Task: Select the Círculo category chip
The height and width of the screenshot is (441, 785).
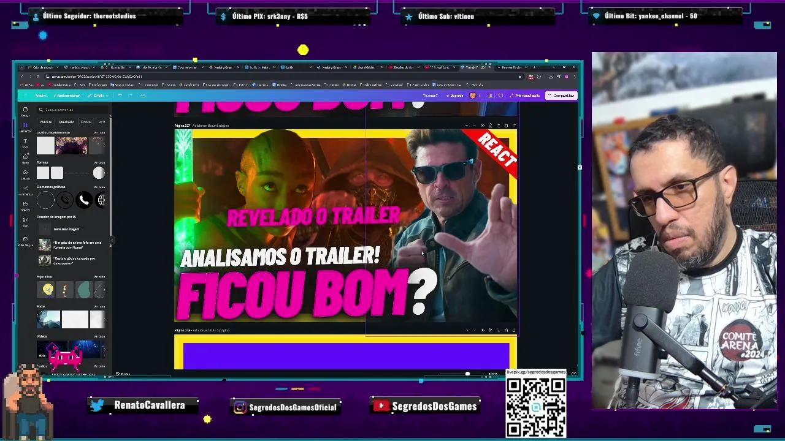Action: point(86,122)
